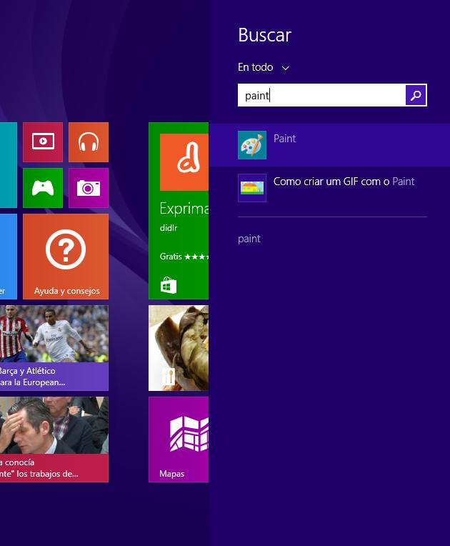The height and width of the screenshot is (546, 450).
Task: Click the GIF result thumbnail icon
Action: (252, 188)
